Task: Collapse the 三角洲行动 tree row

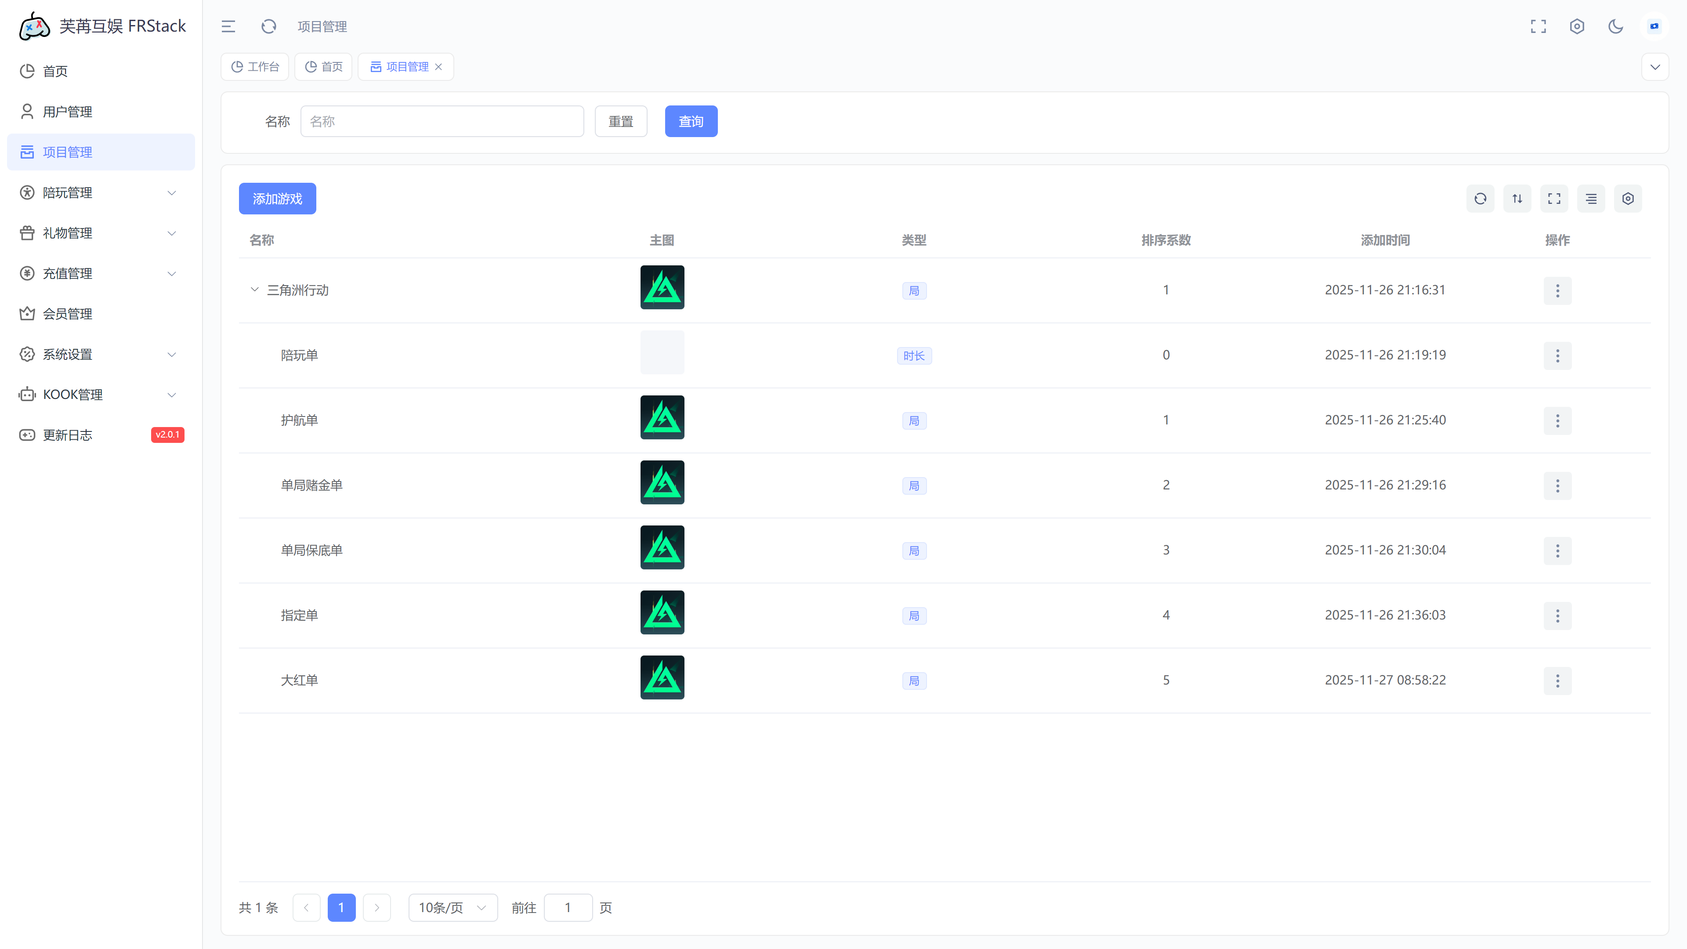Action: coord(255,290)
